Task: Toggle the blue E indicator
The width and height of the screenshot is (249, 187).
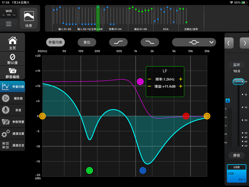Action: point(228,101)
